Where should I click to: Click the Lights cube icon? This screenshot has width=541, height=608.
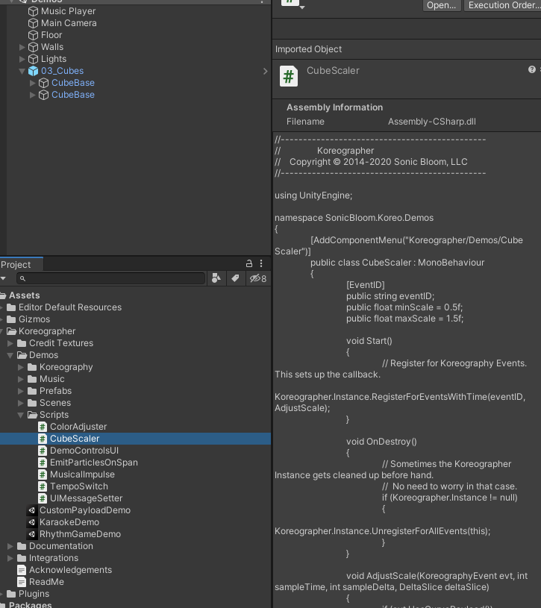coord(34,60)
